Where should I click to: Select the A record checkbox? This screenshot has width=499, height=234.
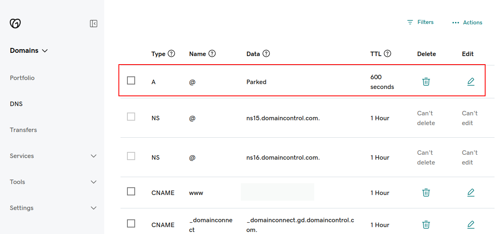pyautogui.click(x=131, y=80)
